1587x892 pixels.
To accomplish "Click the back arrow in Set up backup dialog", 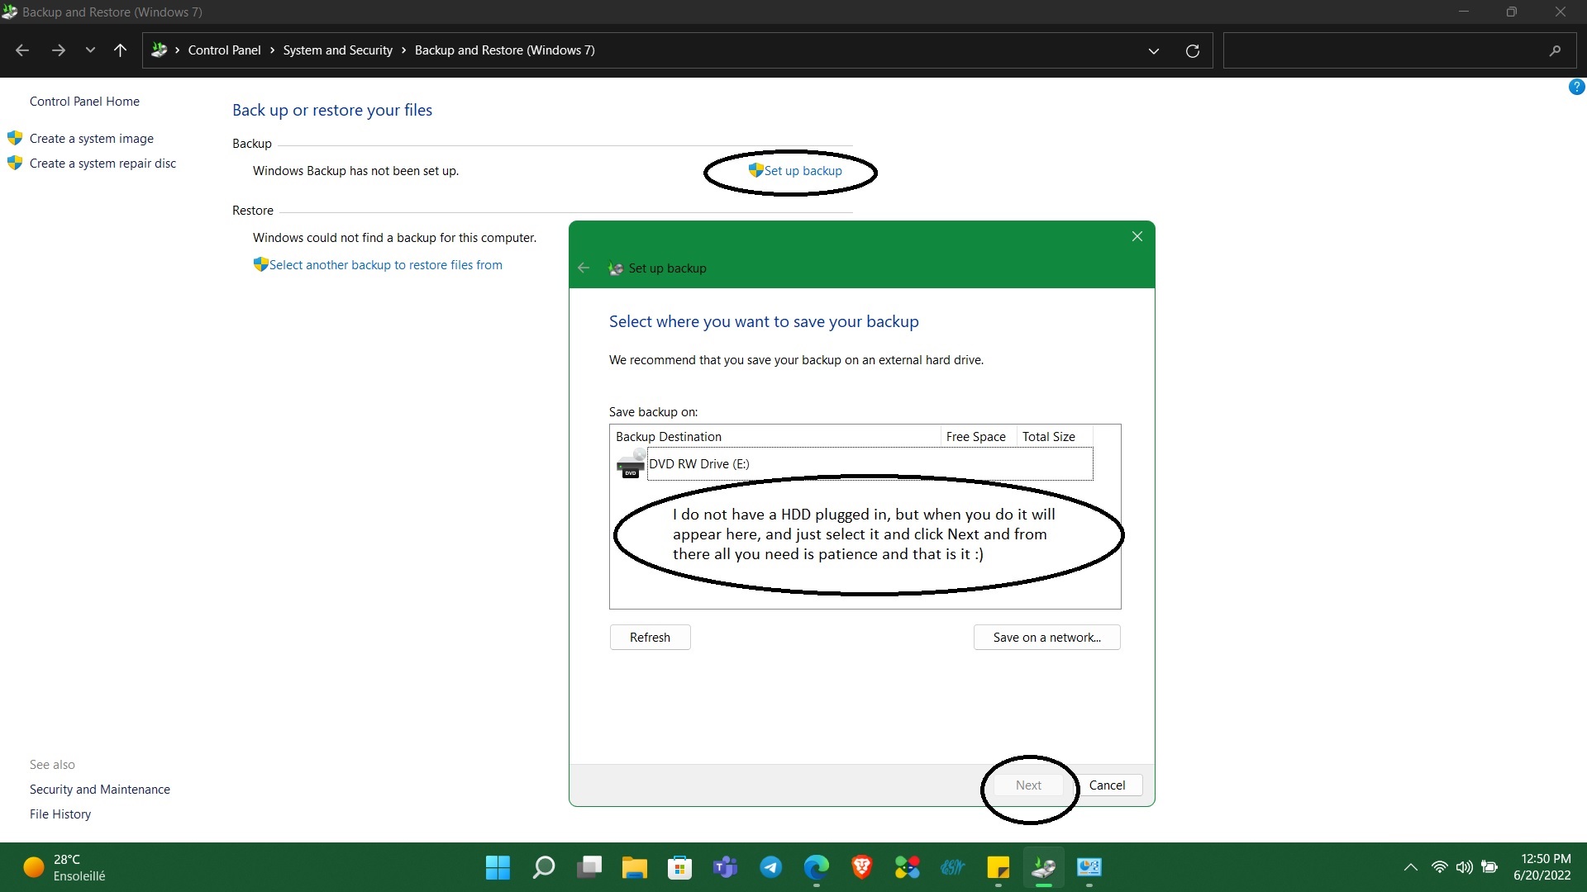I will click(x=584, y=268).
